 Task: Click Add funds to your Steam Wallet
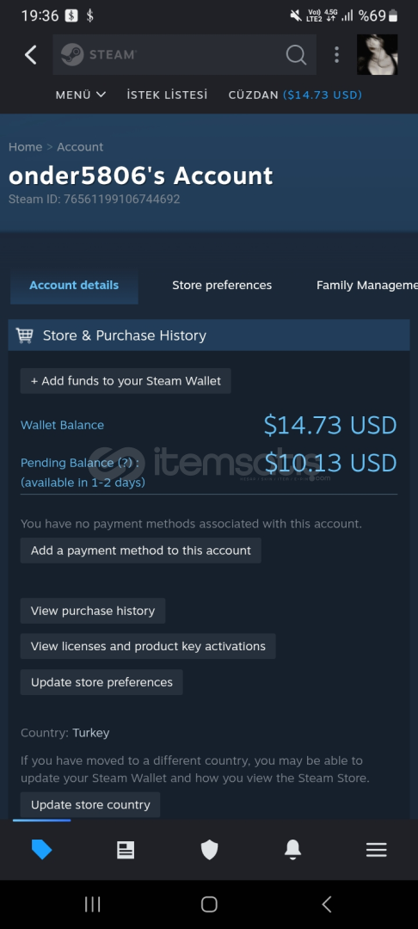[126, 381]
